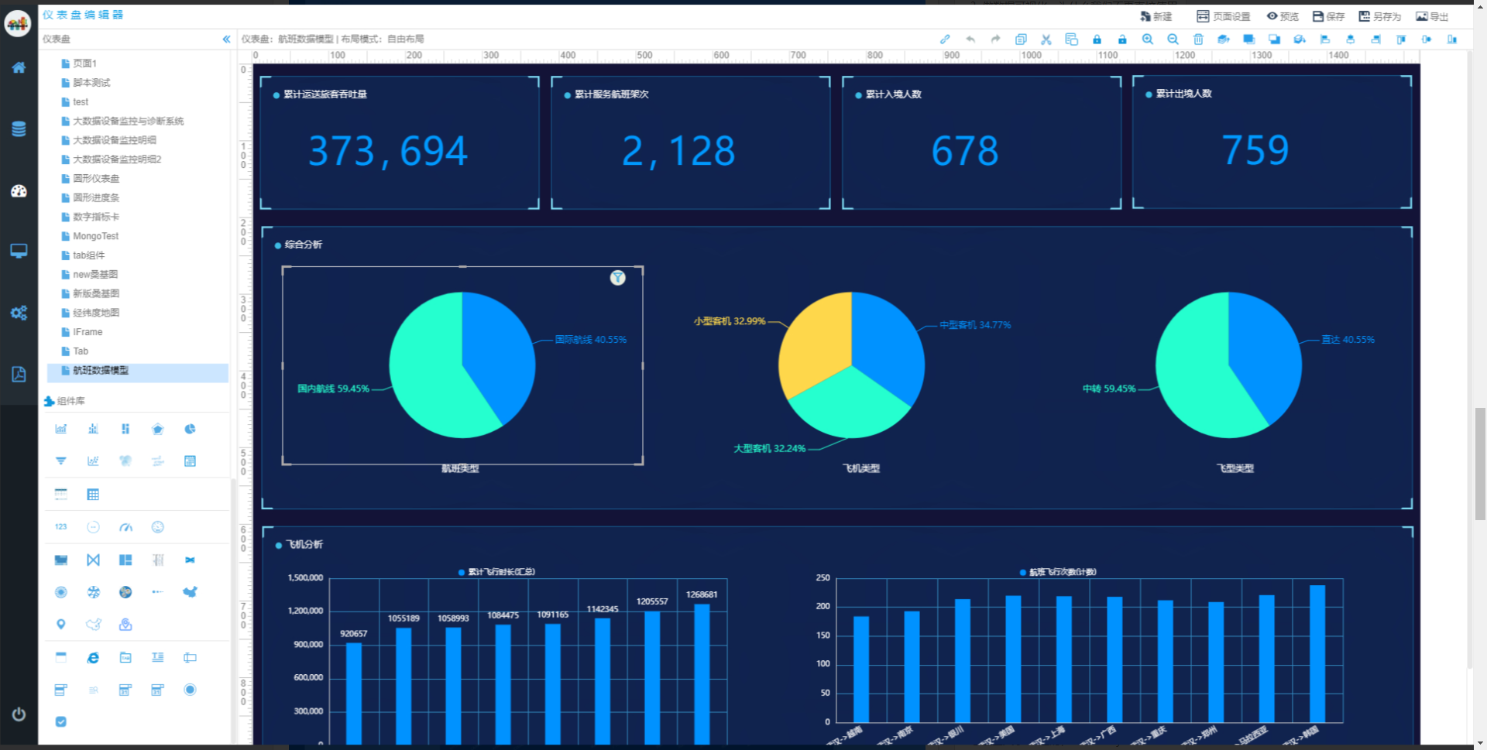Open the PDF report section in sidebar
This screenshot has height=750, width=1487.
[x=19, y=375]
